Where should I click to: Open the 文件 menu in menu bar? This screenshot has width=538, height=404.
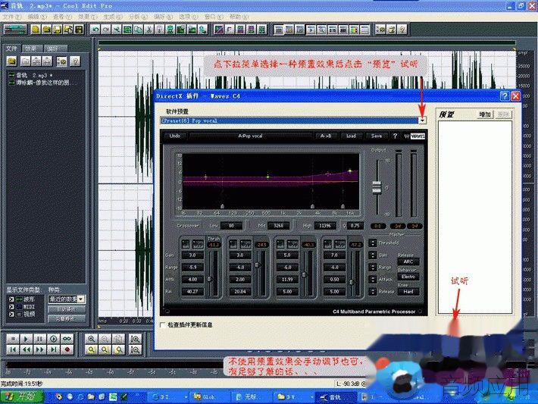11,17
